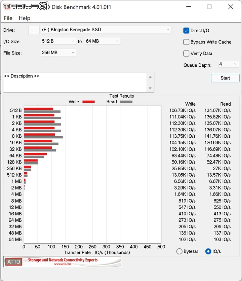This screenshot has width=242, height=281.
Task: Click the 2 MB read value 3.31K IO/s
Action: point(220,188)
